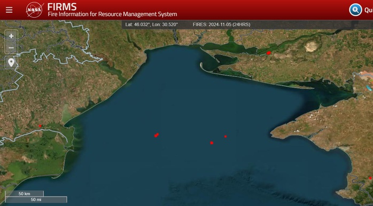Click the central sea fire marker
Screen dimensions: 373x206
click(212, 143)
